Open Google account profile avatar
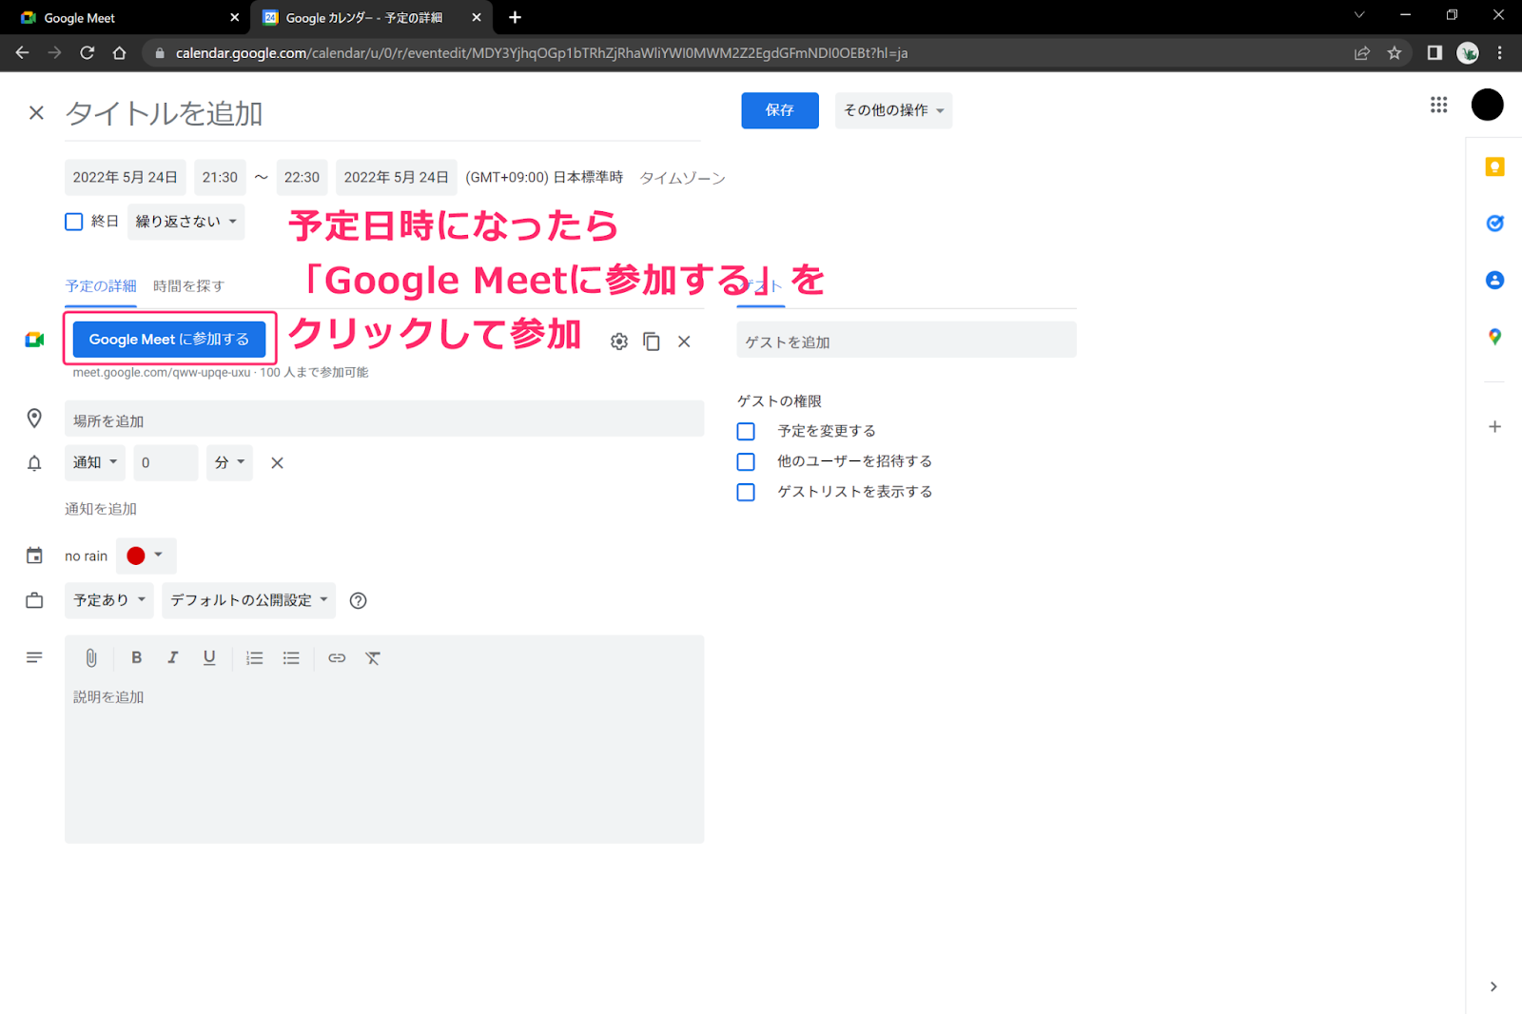This screenshot has height=1014, width=1522. 1487,105
